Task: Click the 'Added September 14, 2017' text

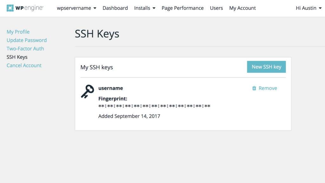Action: tap(129, 116)
